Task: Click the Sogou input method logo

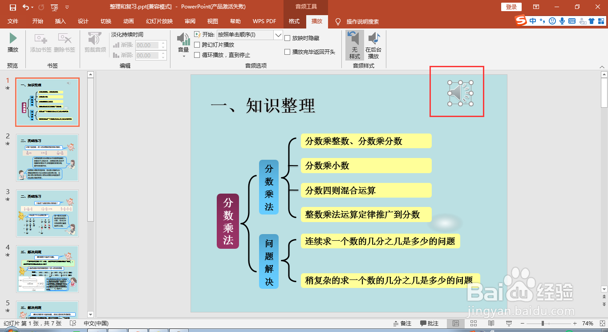Action: click(520, 20)
